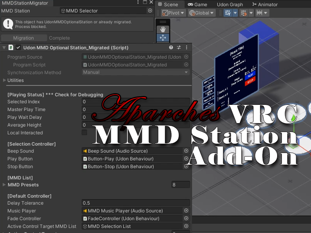Expand the Utilities foldout

click(5, 80)
